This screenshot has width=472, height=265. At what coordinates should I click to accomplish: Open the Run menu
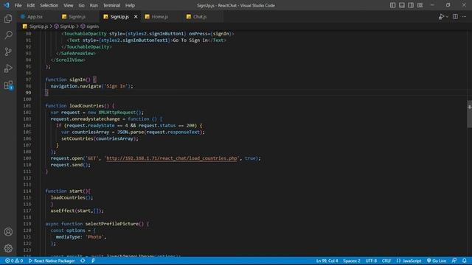(94, 5)
